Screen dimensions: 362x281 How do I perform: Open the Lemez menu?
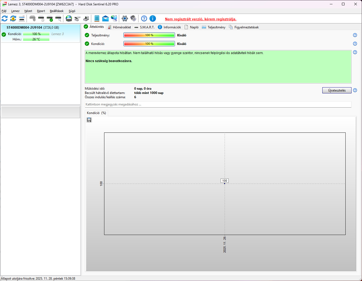[15, 11]
